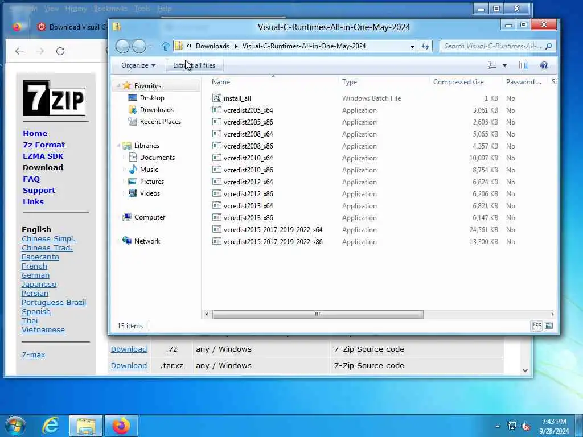Click the Chinese Simpl. language link
This screenshot has width=583, height=437.
[x=48, y=238]
